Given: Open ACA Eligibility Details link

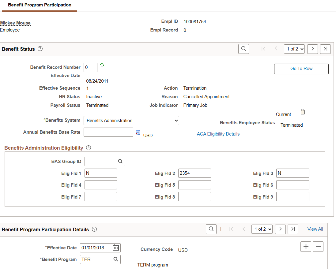Looking at the screenshot, I should pos(218,134).
